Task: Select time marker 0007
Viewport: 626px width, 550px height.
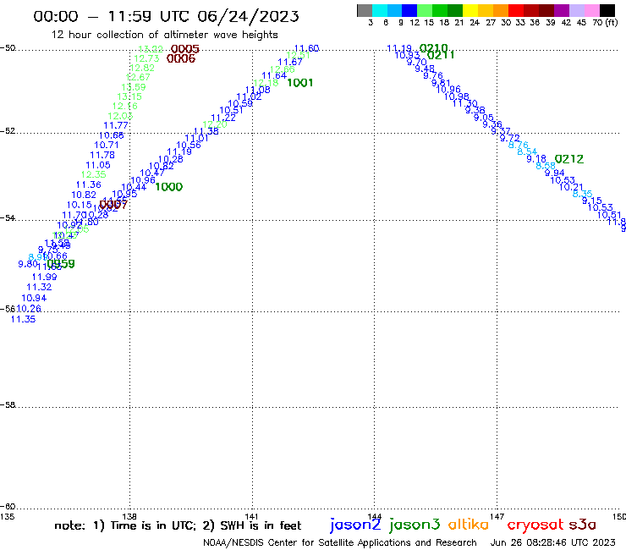Action: (x=113, y=205)
